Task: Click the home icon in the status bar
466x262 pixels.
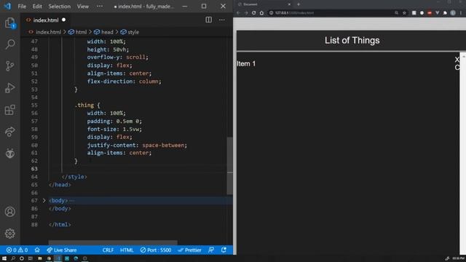Action: (x=37, y=250)
